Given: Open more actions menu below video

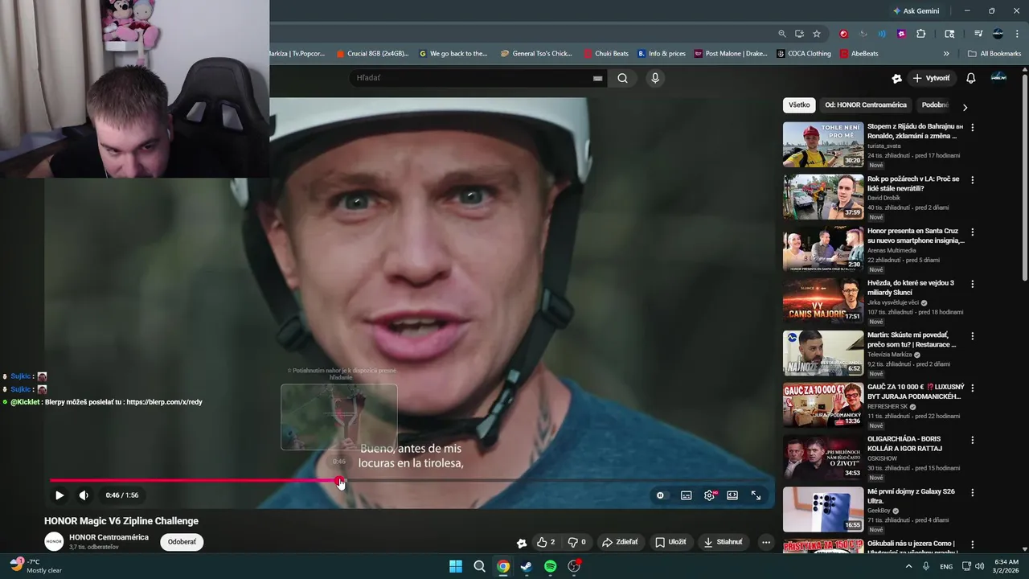Looking at the screenshot, I should pos(766,542).
